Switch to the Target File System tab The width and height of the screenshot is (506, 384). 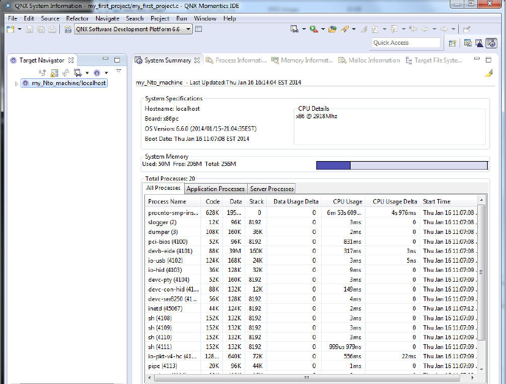click(x=434, y=61)
